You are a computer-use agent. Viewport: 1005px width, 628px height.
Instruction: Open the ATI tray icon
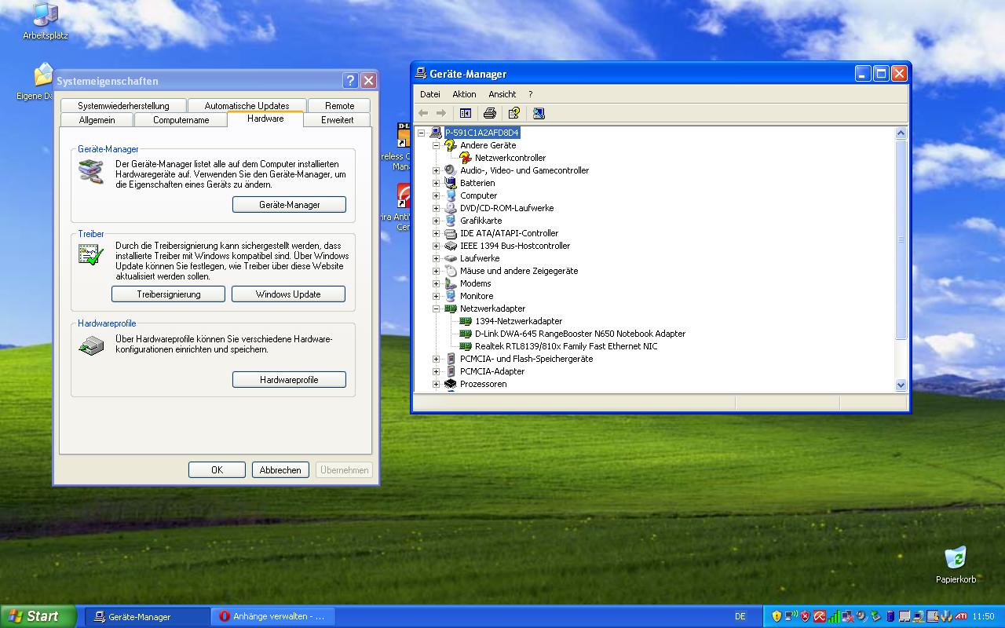961,616
